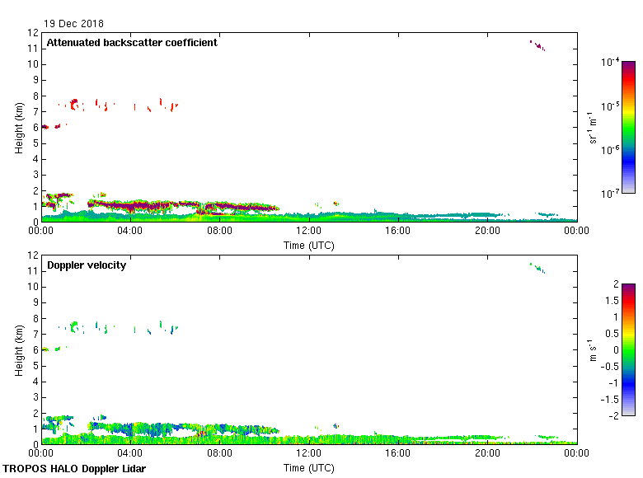Click the Time (UTC) label under Doppler plot
The width and height of the screenshot is (643, 478).
coord(309,467)
